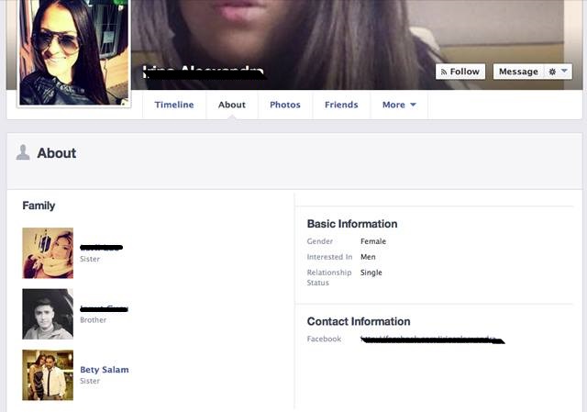587x412 pixels.
Task: Open the Brother's photo thumbnail
Action: 48,314
